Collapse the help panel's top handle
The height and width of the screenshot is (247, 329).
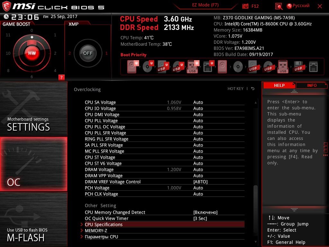pyautogui.click(x=294, y=91)
